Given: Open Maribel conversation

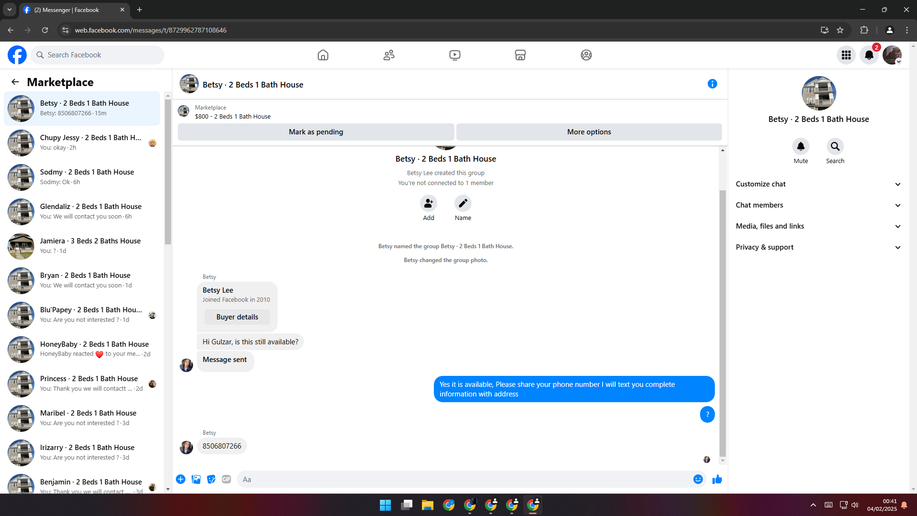Looking at the screenshot, I should click(x=82, y=418).
